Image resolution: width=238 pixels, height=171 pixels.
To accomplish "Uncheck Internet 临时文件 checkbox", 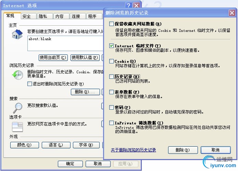I will (x=111, y=46).
